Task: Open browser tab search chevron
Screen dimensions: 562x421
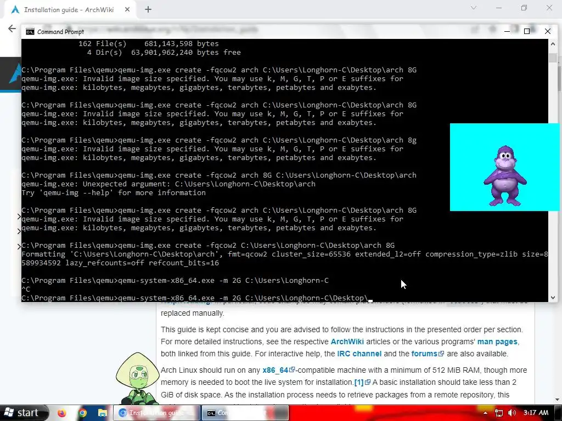Action: click(x=474, y=8)
